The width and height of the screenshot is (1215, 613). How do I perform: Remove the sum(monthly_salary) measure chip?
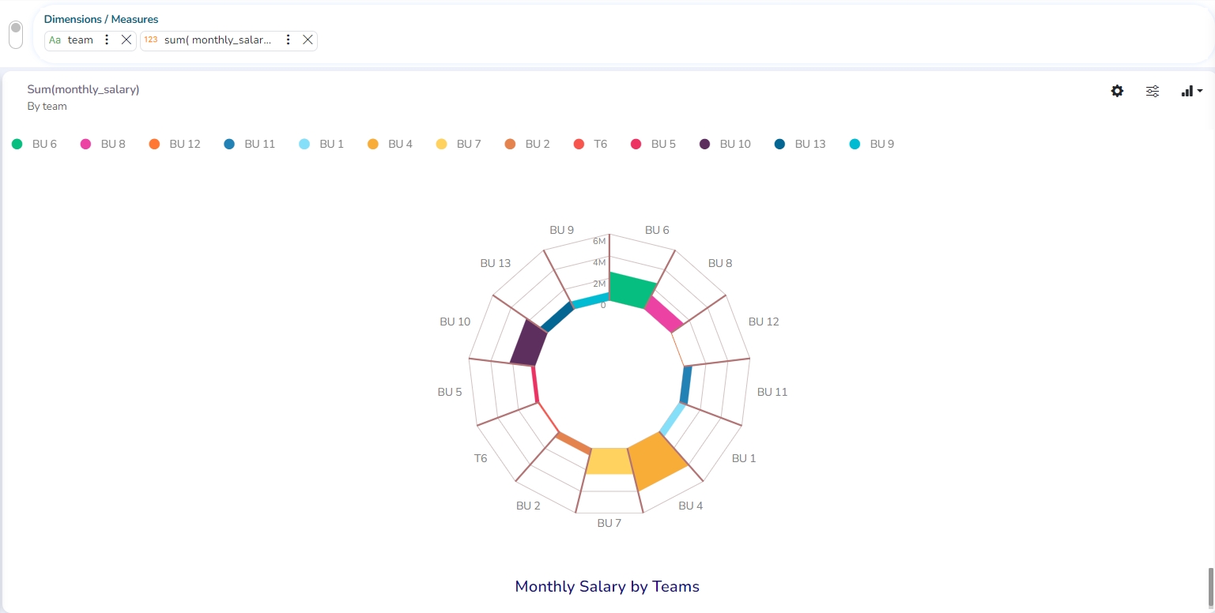(x=308, y=39)
